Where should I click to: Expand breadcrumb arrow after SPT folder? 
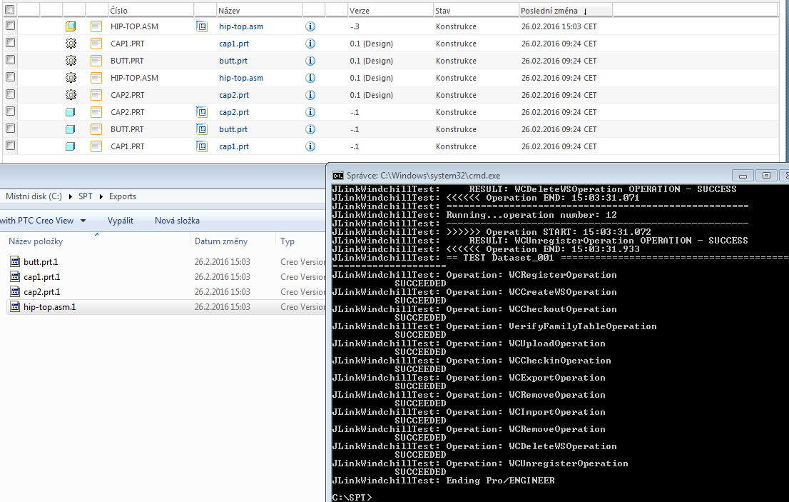pyautogui.click(x=101, y=197)
